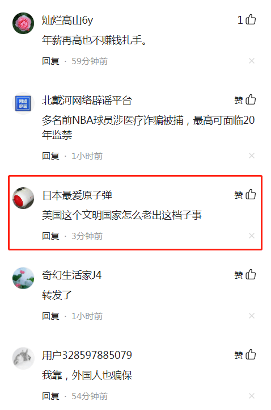Reply to 北戴河网络辟谣平台's NBA fraud comment
This screenshot has height=410, width=271.
50,156
